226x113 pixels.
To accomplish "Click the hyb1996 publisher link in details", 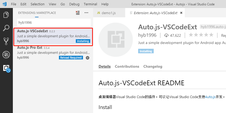I will tap(147, 35).
